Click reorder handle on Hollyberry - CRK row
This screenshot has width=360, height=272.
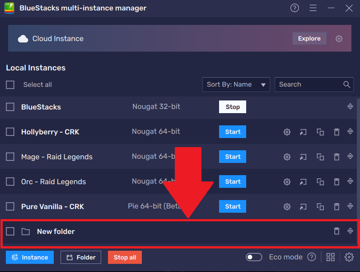[x=350, y=131]
